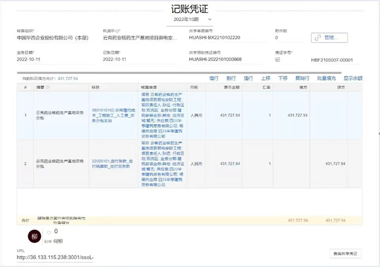
Task: Click 复制行 to copy row
Action: tap(302, 78)
